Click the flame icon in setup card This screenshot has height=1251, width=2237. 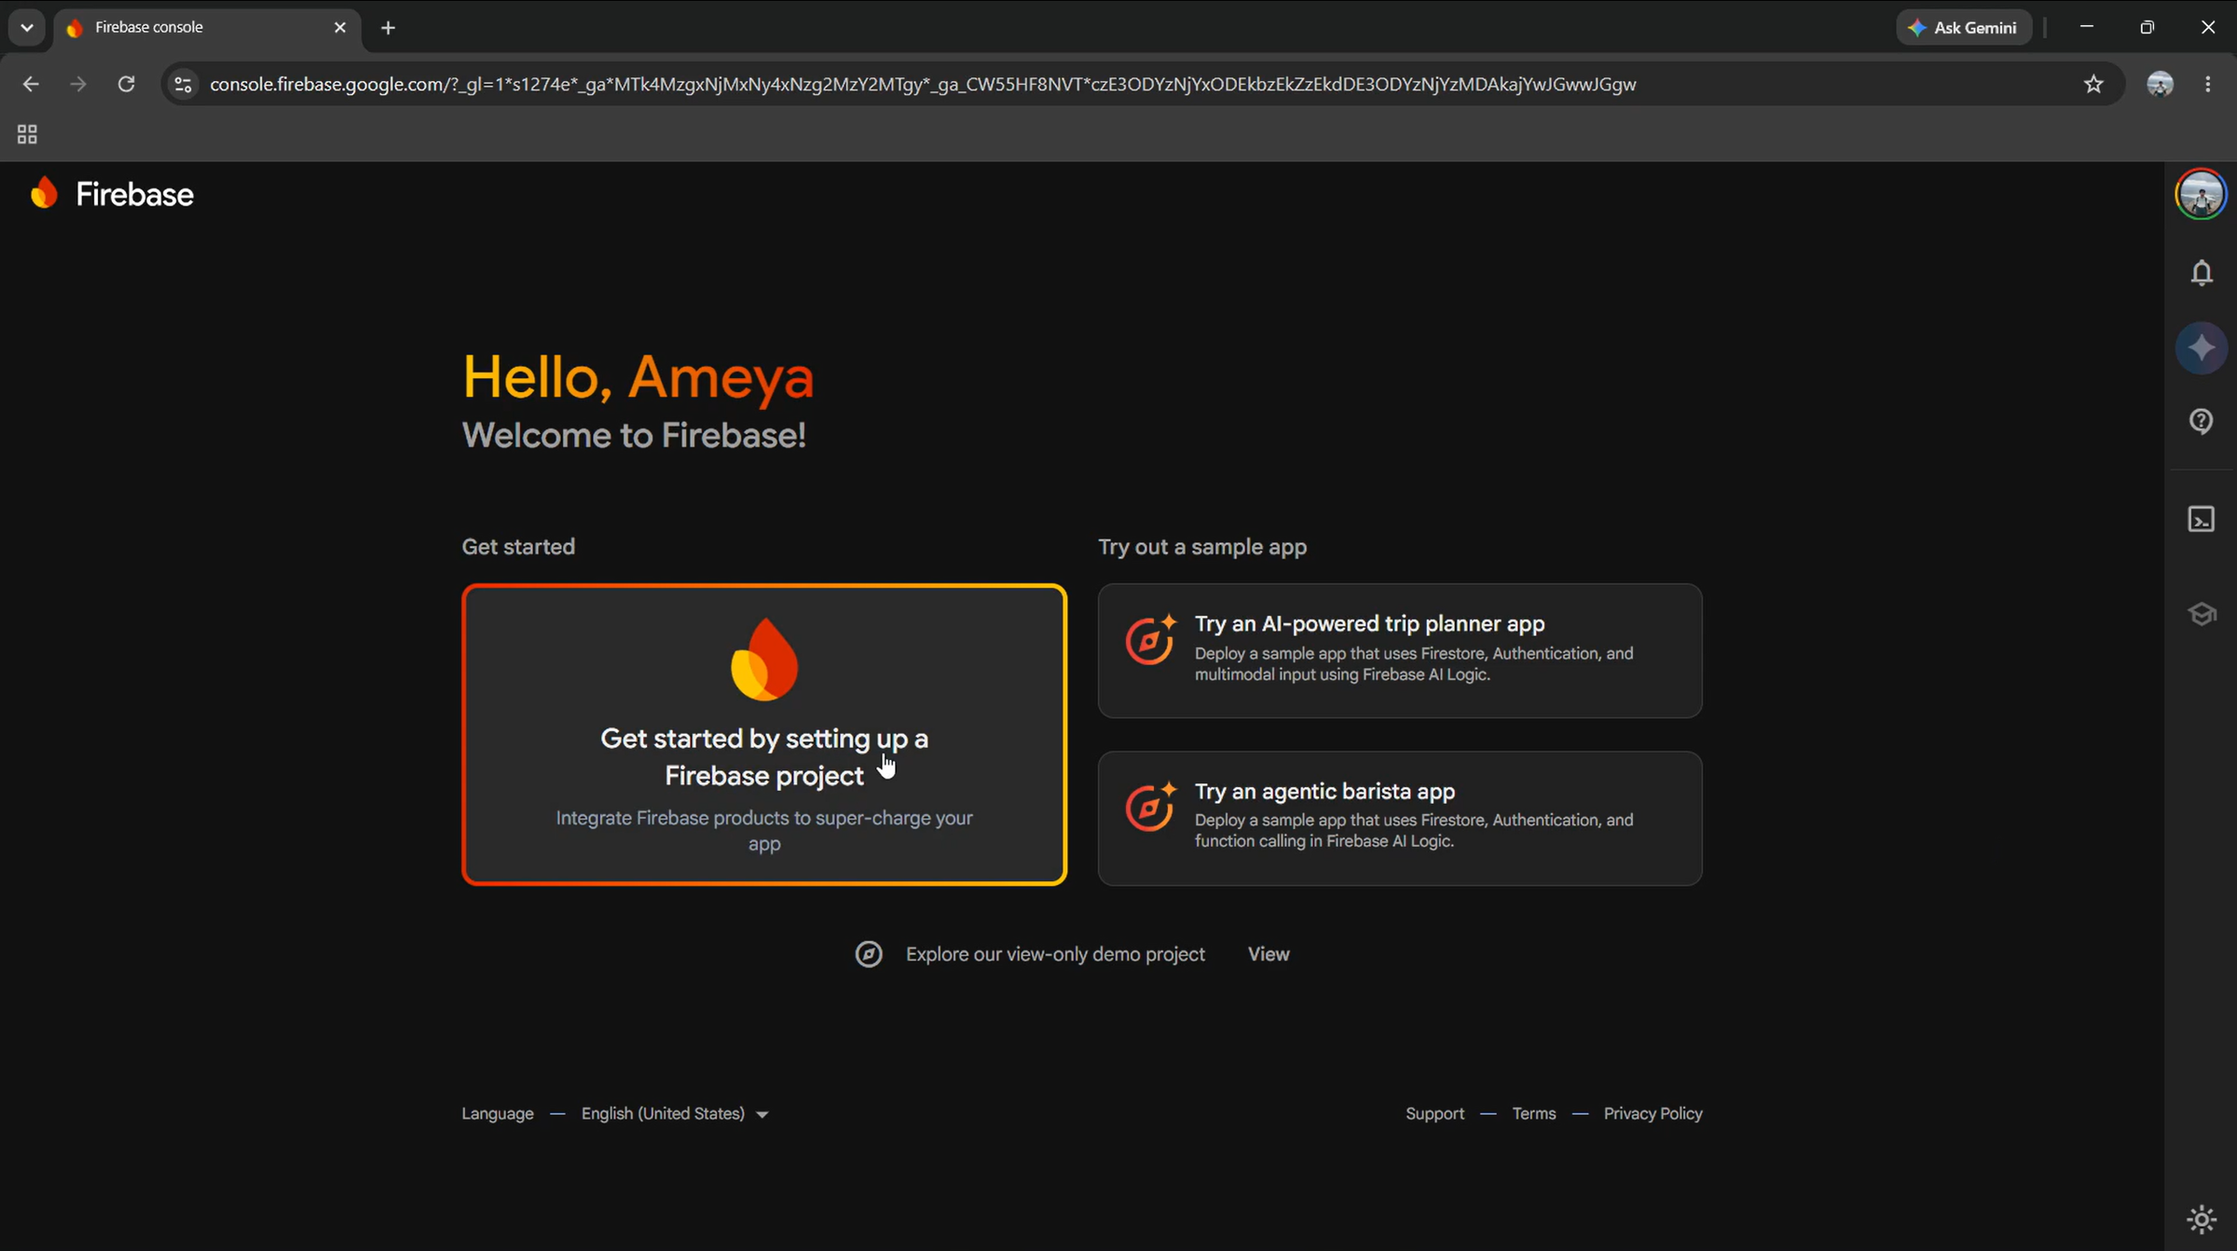[764, 659]
